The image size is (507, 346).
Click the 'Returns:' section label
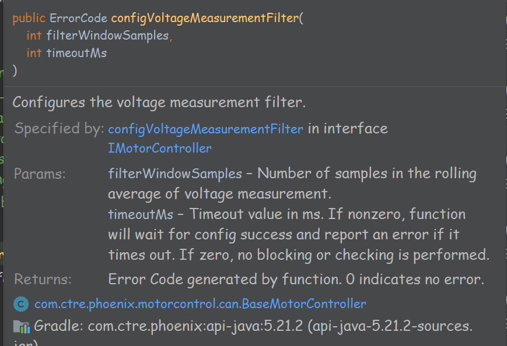pyautogui.click(x=43, y=279)
